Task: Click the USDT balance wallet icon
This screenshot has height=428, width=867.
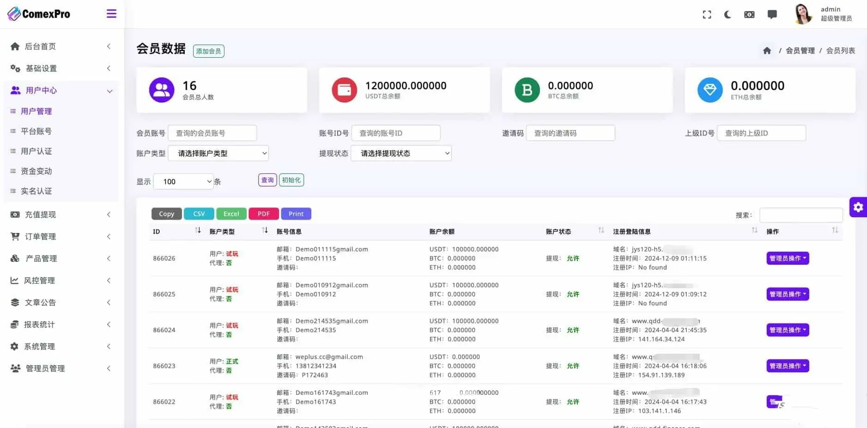Action: click(x=344, y=90)
